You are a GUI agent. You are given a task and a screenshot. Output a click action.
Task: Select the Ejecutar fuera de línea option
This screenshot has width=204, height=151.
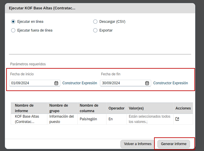tap(13, 30)
